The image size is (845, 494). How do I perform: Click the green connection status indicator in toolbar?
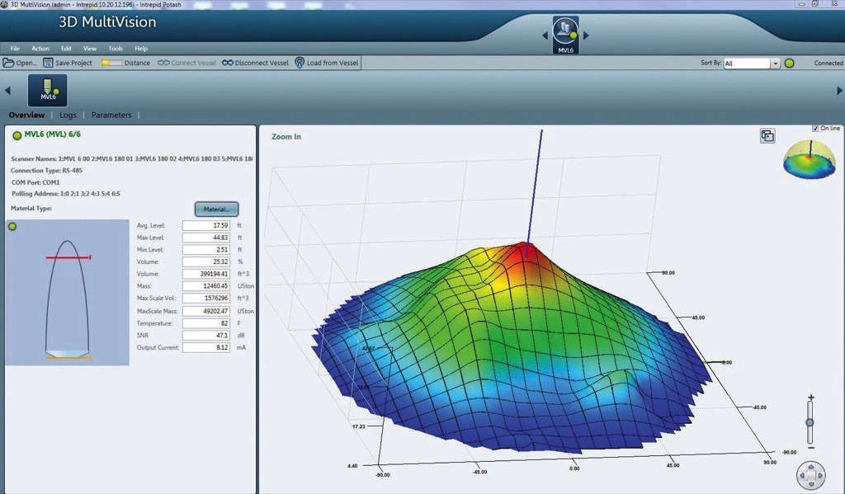790,64
